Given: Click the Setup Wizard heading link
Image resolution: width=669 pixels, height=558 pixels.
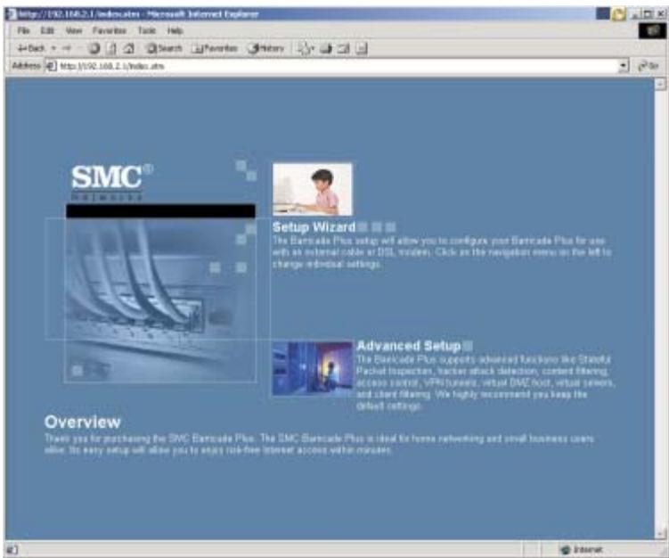Looking at the screenshot, I should tap(314, 227).
